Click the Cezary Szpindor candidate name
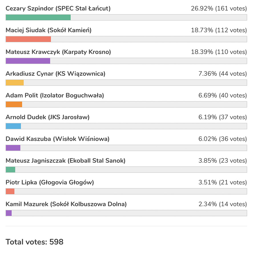The image size is (257, 253). pos(58,9)
